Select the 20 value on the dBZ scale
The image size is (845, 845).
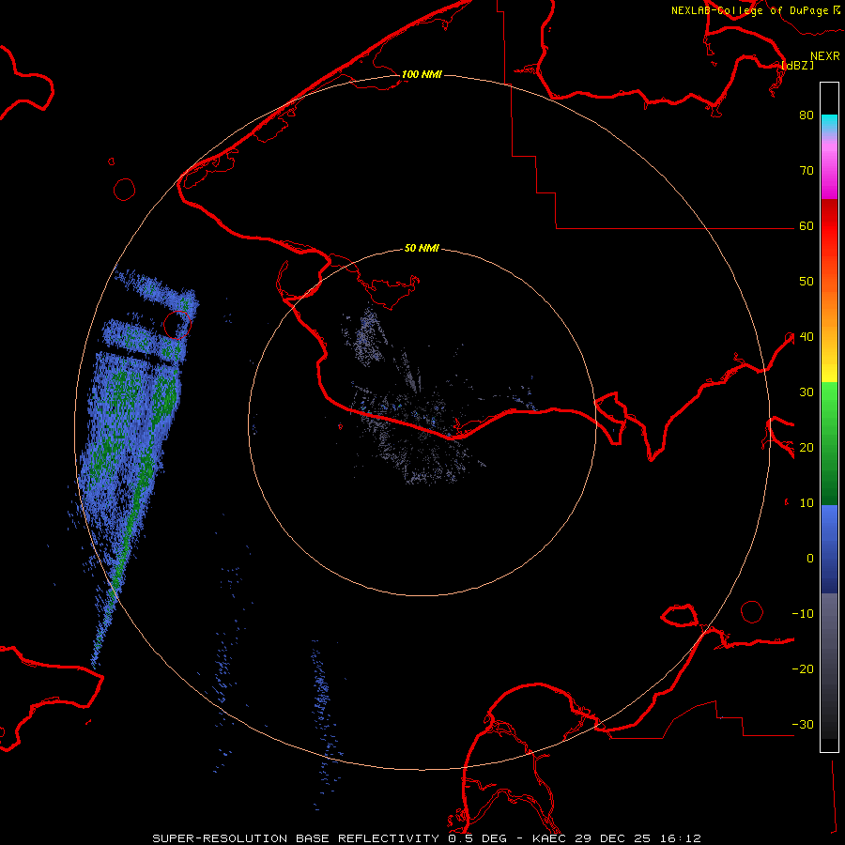click(807, 448)
